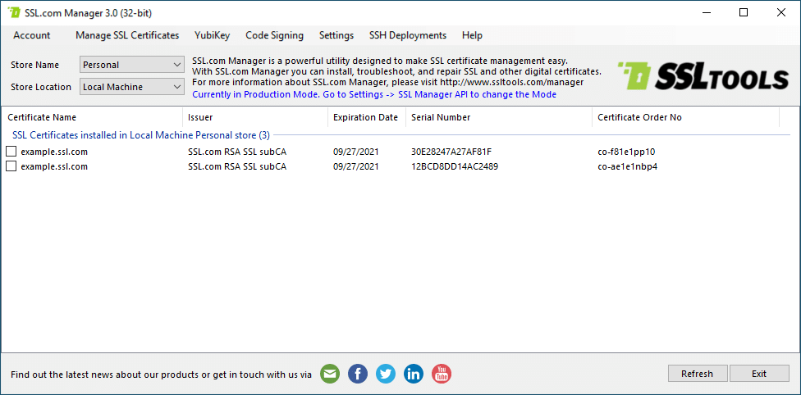Check the second example.ssl.com certificate checkbox
Image resolution: width=801 pixels, height=395 pixels.
coord(11,166)
